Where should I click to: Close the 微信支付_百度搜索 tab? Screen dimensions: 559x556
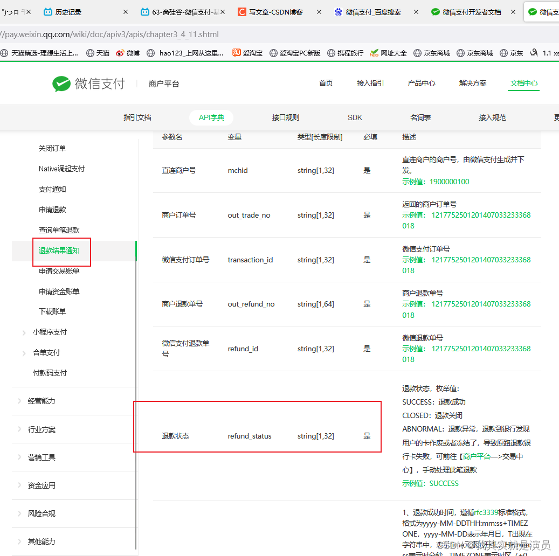pyautogui.click(x=416, y=12)
